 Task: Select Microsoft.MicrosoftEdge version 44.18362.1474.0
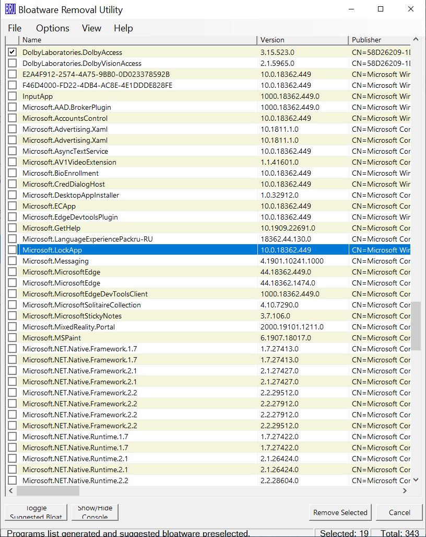[208, 283]
